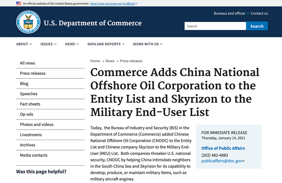Expand "Here's how you know we're official"
Image resolution: width=282 pixels, height=183 pixels.
click(x=114, y=4)
